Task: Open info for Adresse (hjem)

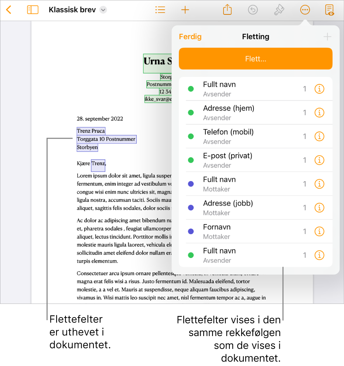Action: tap(319, 113)
